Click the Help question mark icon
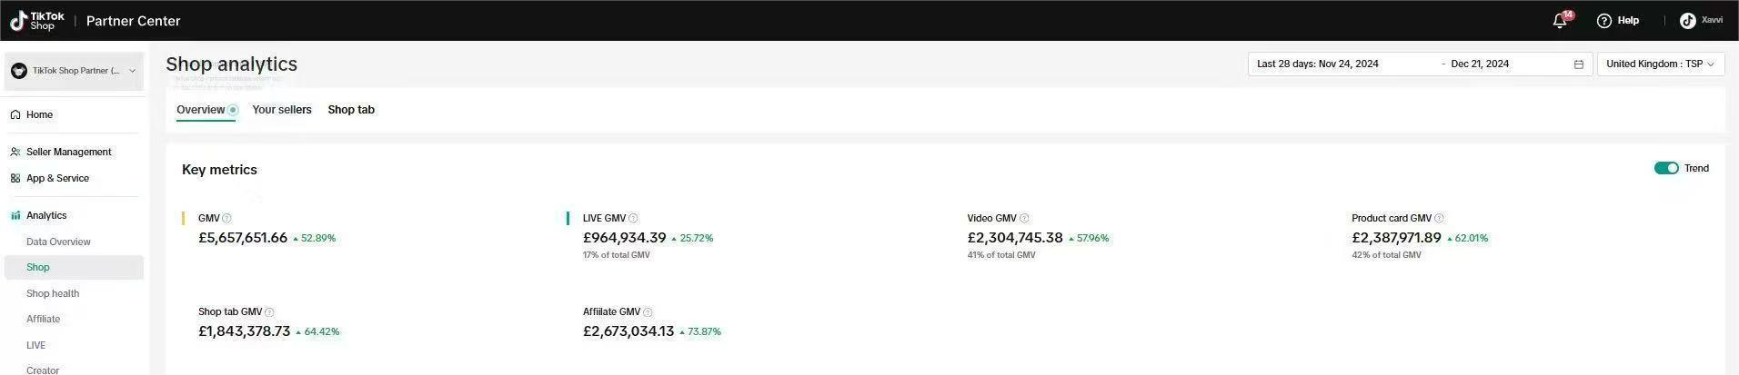 pos(1604,21)
